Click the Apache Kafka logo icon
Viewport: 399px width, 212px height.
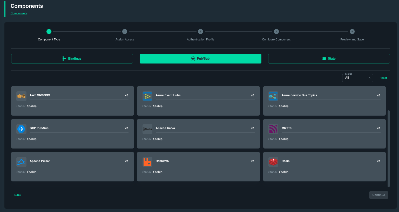pyautogui.click(x=147, y=129)
